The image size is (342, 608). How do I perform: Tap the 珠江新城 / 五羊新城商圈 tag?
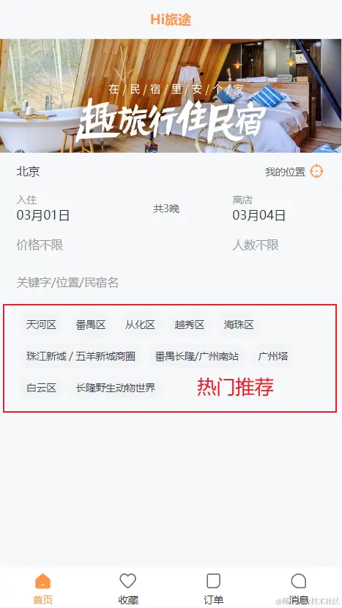point(81,356)
